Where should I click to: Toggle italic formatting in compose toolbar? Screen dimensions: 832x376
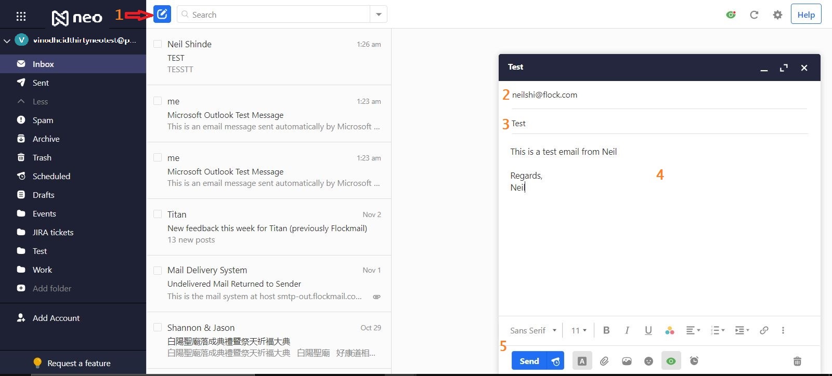[x=627, y=330]
